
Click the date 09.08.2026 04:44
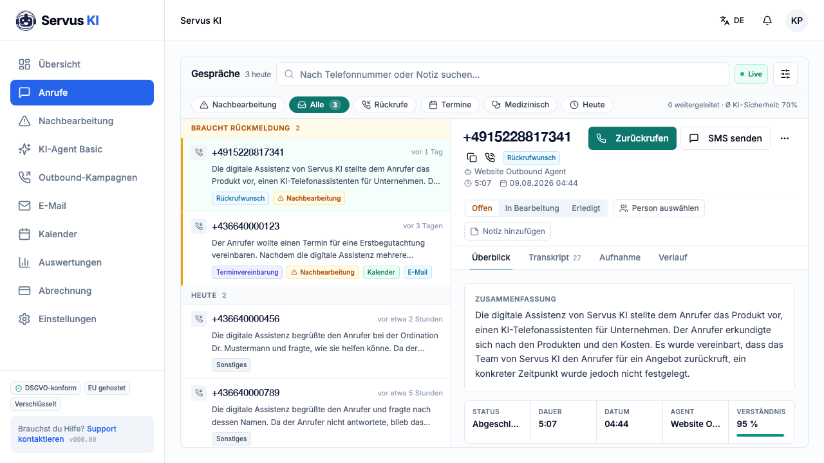544,183
